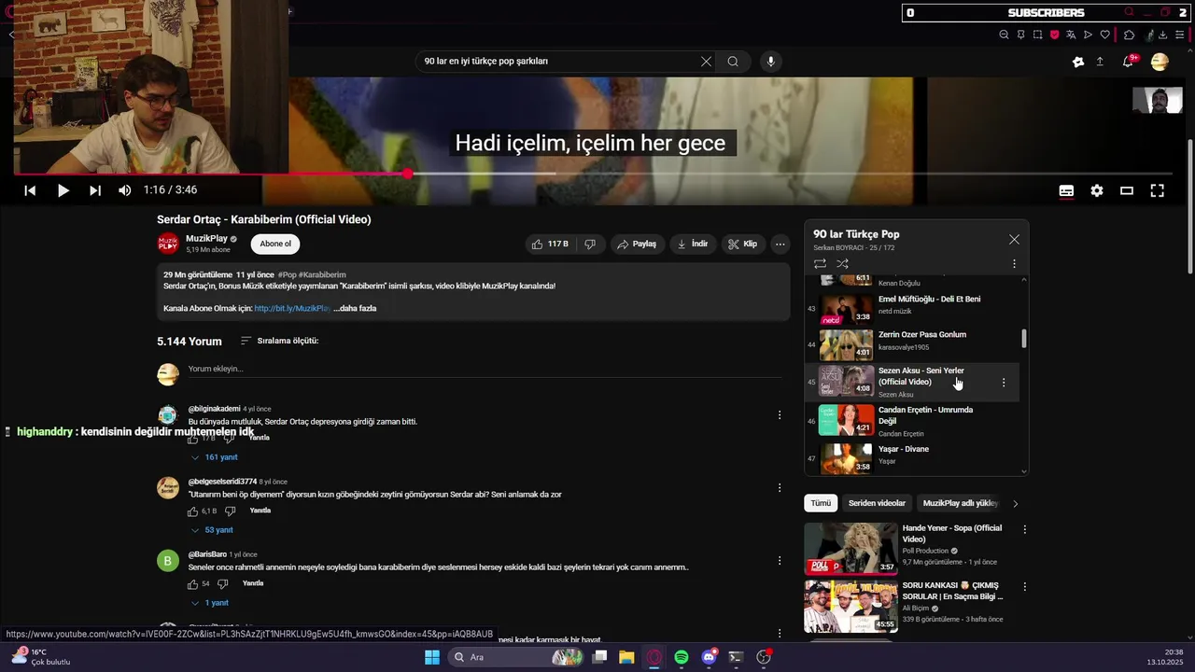Screen dimensions: 1195x672
Task: Click the İndir download button
Action: pos(693,244)
